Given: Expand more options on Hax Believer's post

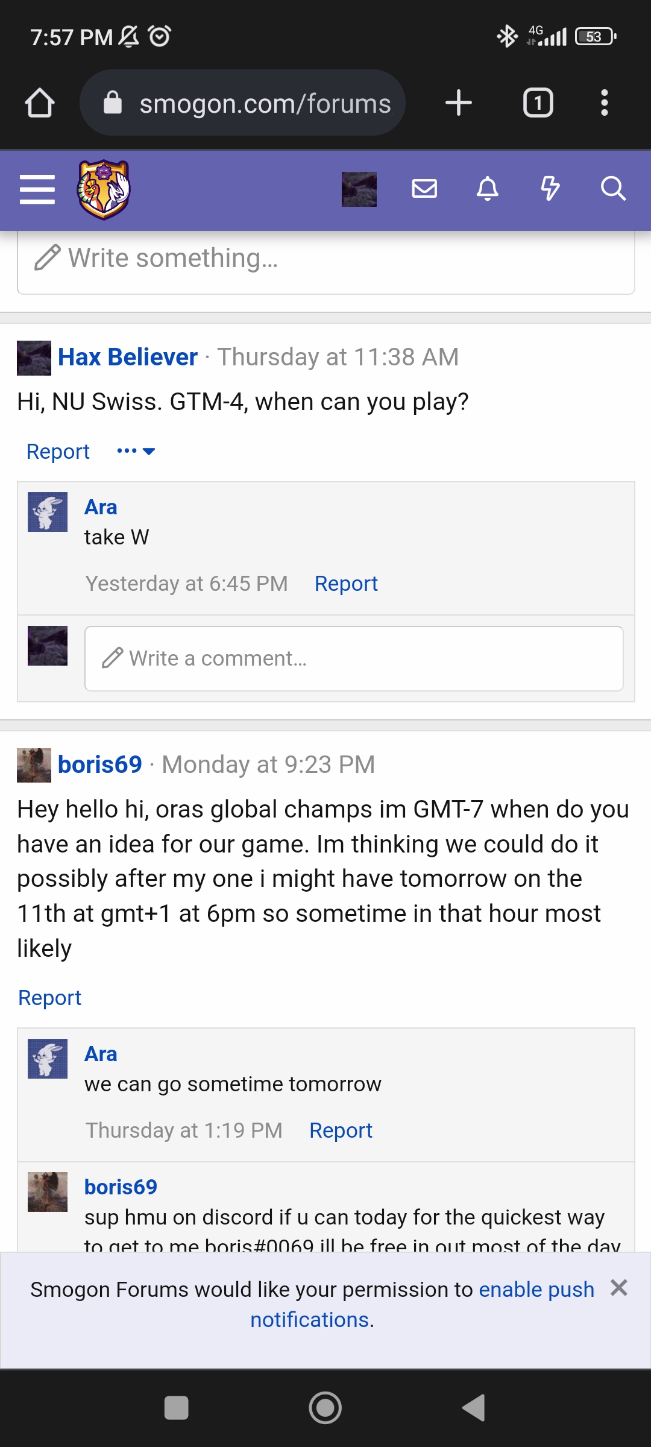Looking at the screenshot, I should click(136, 451).
